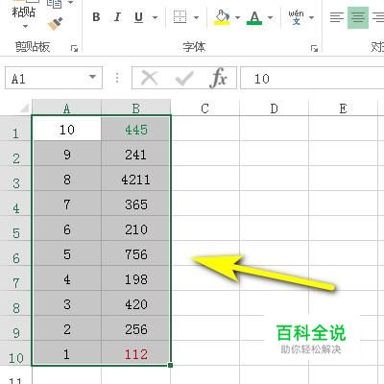Select column B header
Image resolution: width=384 pixels, height=384 pixels.
pos(135,108)
